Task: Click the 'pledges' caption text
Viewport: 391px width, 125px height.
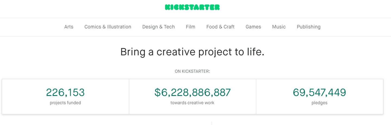Action: [319, 103]
